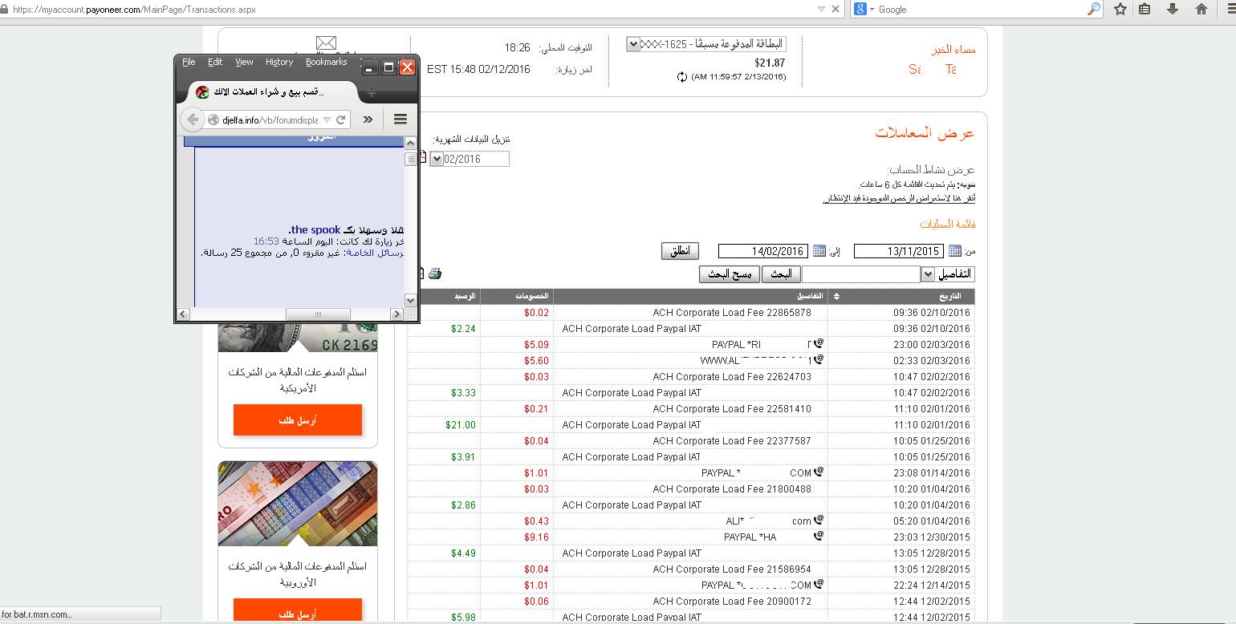Open a new tab in djelfa.info window
1236x624 pixels.
coord(371,93)
